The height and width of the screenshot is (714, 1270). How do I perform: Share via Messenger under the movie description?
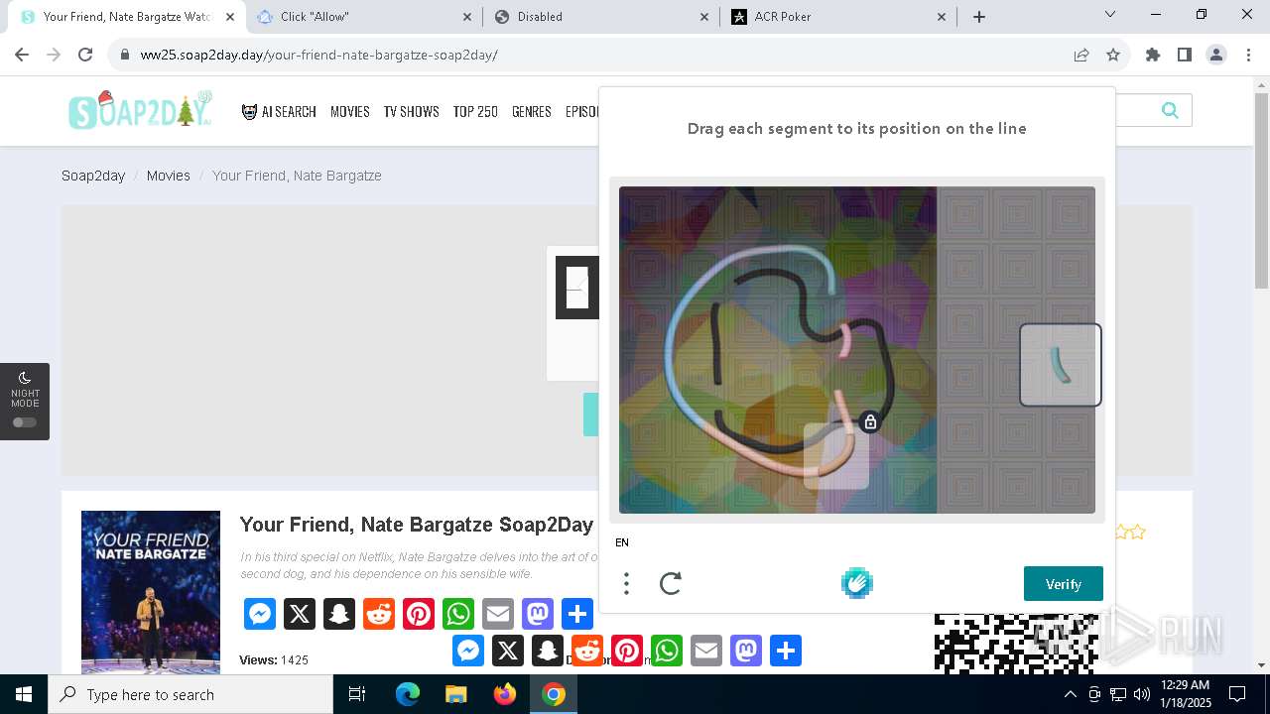(260, 614)
